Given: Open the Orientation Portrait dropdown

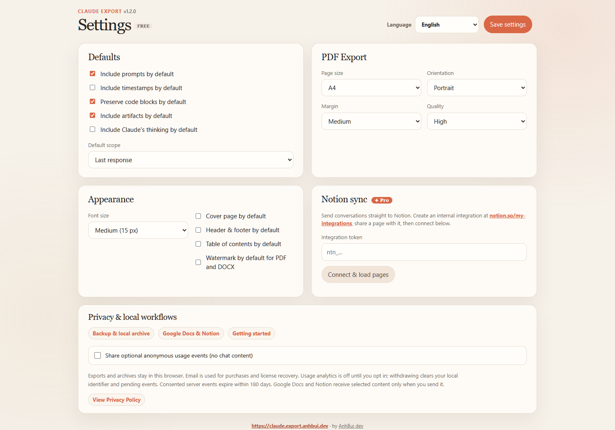Looking at the screenshot, I should pos(477,88).
